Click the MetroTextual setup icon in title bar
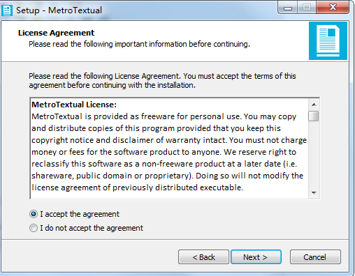Viewport: 355px width, 276px height. tap(7, 10)
